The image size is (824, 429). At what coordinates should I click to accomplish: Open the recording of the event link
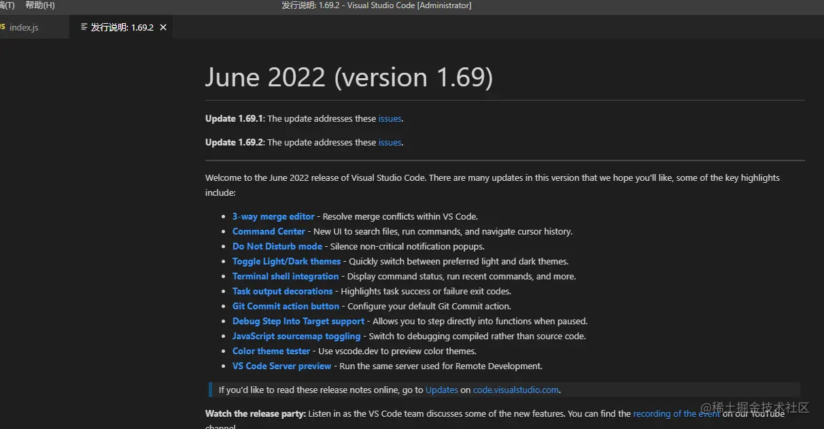pyautogui.click(x=676, y=414)
